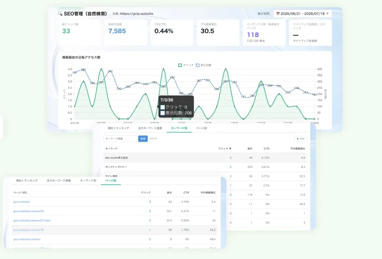The width and height of the screenshot is (382, 259).
Task: Open the grip.website/column/07.html link
Action: point(32,221)
